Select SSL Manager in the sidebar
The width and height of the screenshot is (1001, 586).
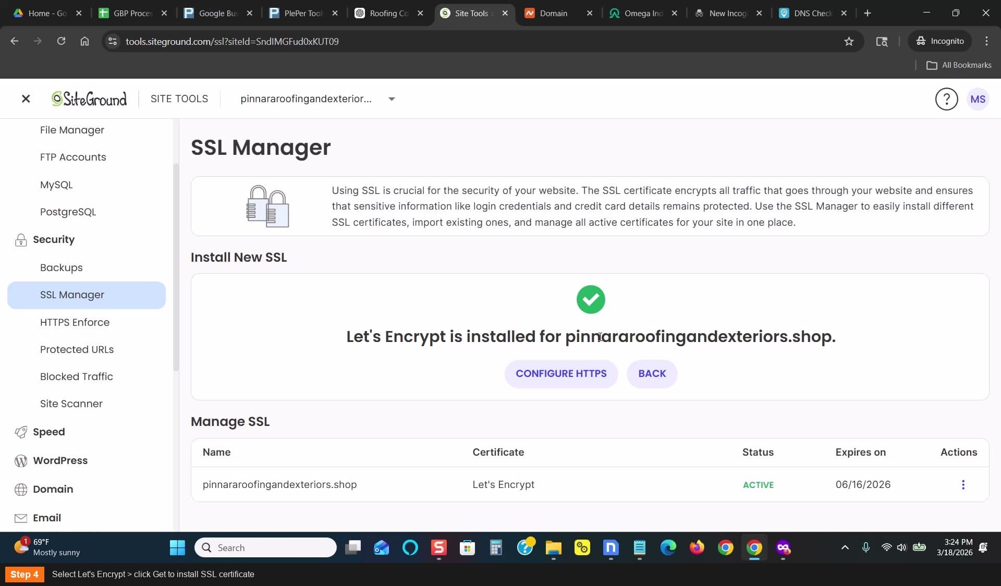tap(87, 295)
